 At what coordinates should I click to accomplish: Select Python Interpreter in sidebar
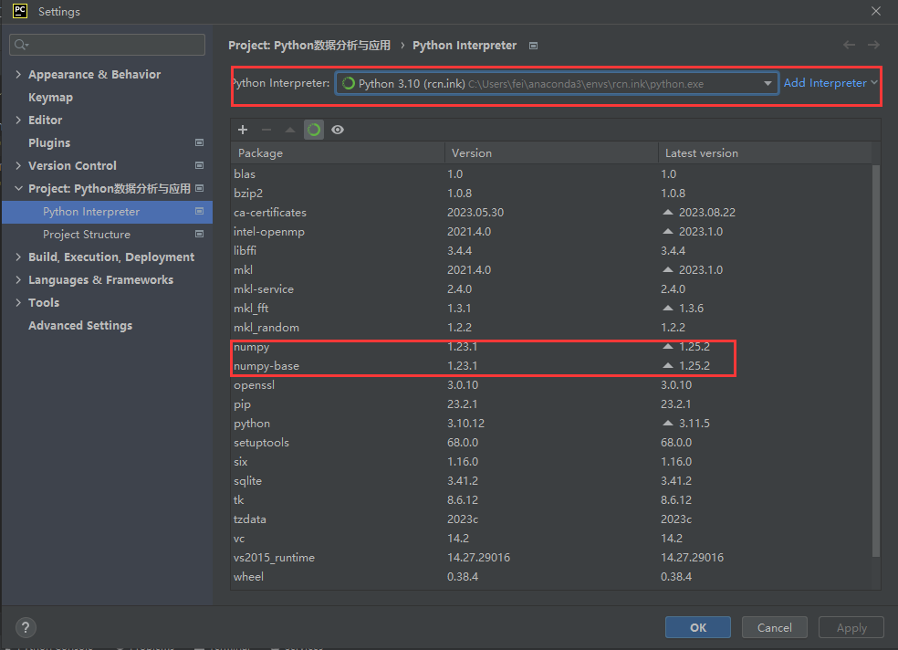(107, 212)
